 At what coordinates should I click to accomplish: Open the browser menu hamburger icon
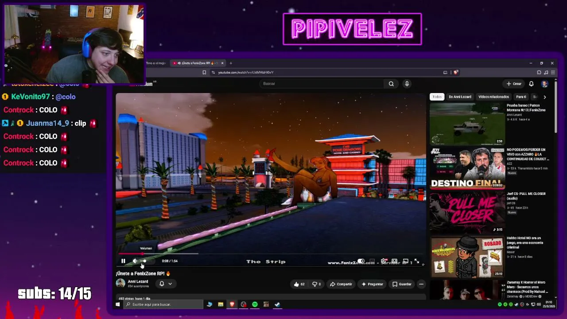click(553, 72)
